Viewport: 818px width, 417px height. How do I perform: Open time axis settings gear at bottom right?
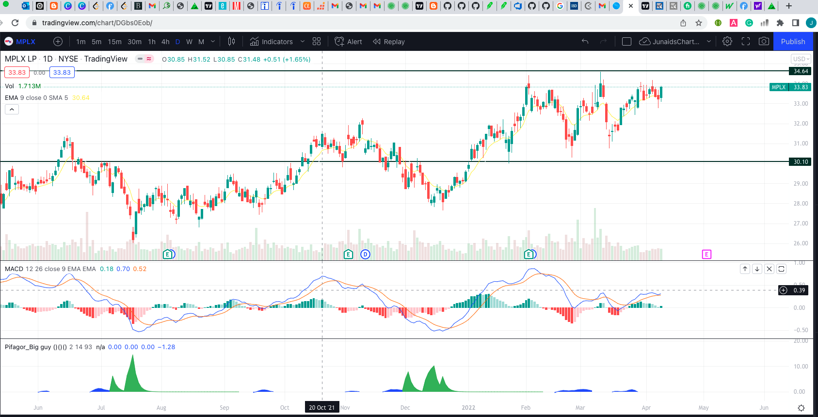coord(801,408)
